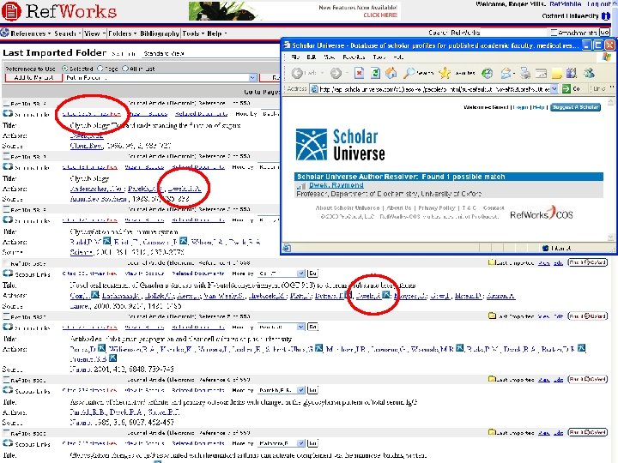Screen dimensions: 618x463
Task: Open Tools menu in RefWorks
Action: [193, 33]
